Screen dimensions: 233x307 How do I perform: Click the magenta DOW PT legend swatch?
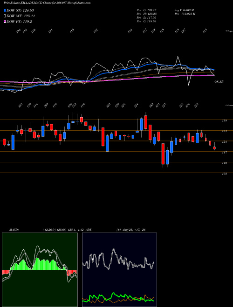pos(5,22)
